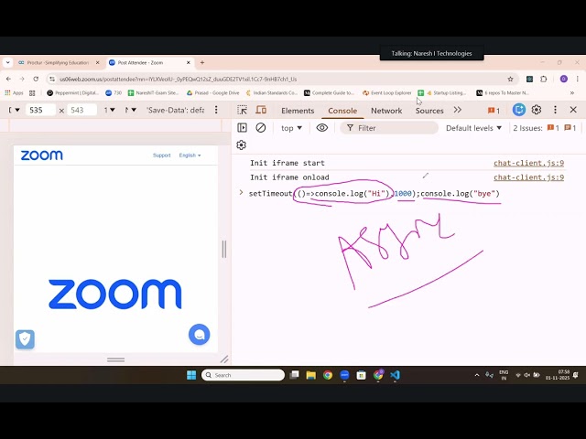Close the DevTools panel
Screen dimensions: 586x439
(x=573, y=110)
